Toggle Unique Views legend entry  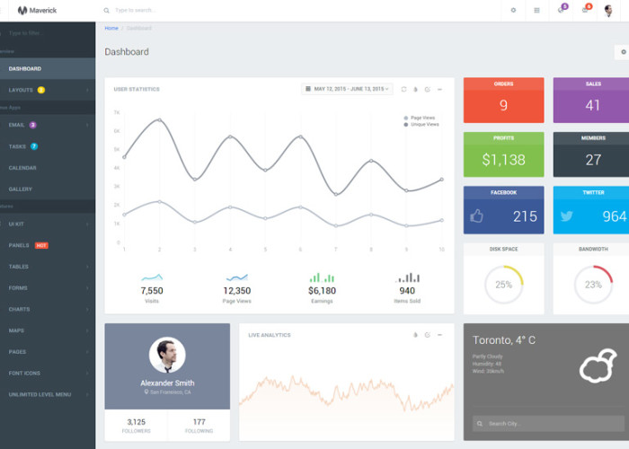(x=421, y=125)
